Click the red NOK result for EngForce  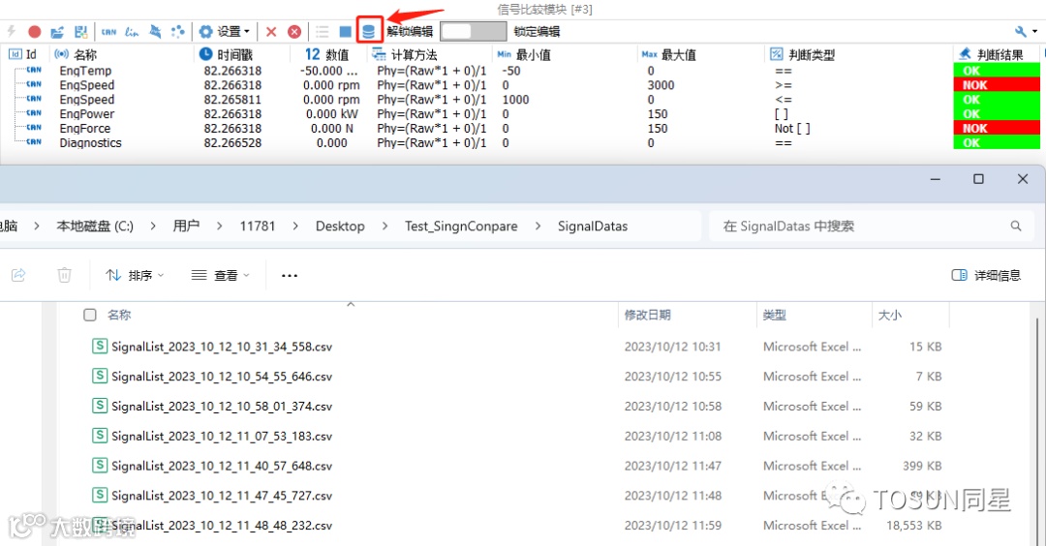[997, 128]
